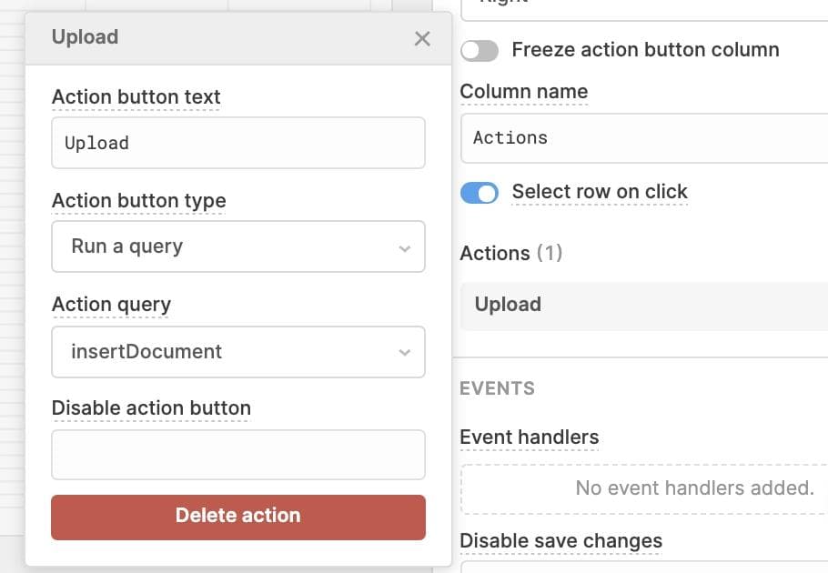The image size is (828, 573).
Task: Click the Column name label
Action: [x=524, y=92]
